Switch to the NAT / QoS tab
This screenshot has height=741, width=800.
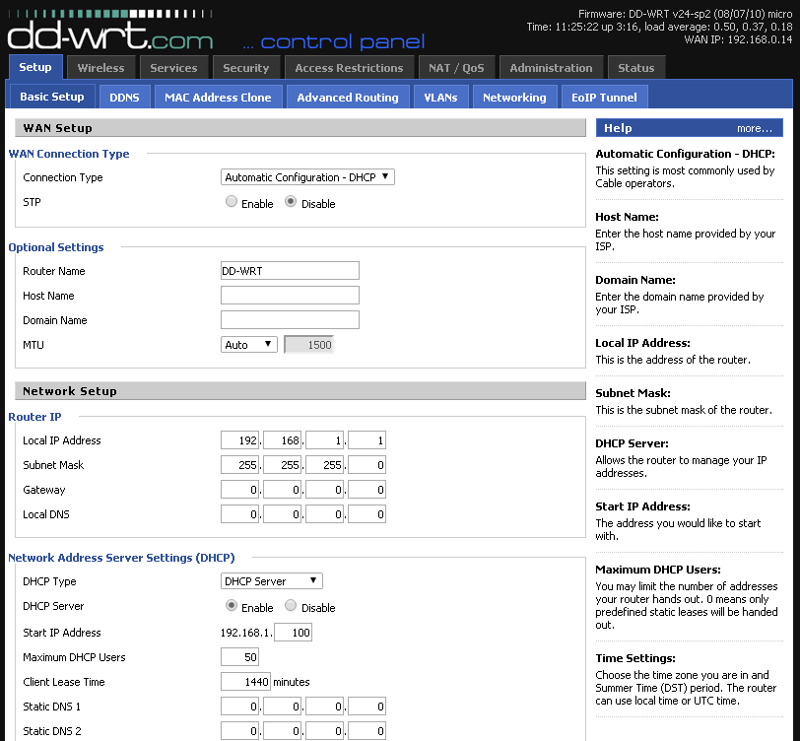point(456,68)
